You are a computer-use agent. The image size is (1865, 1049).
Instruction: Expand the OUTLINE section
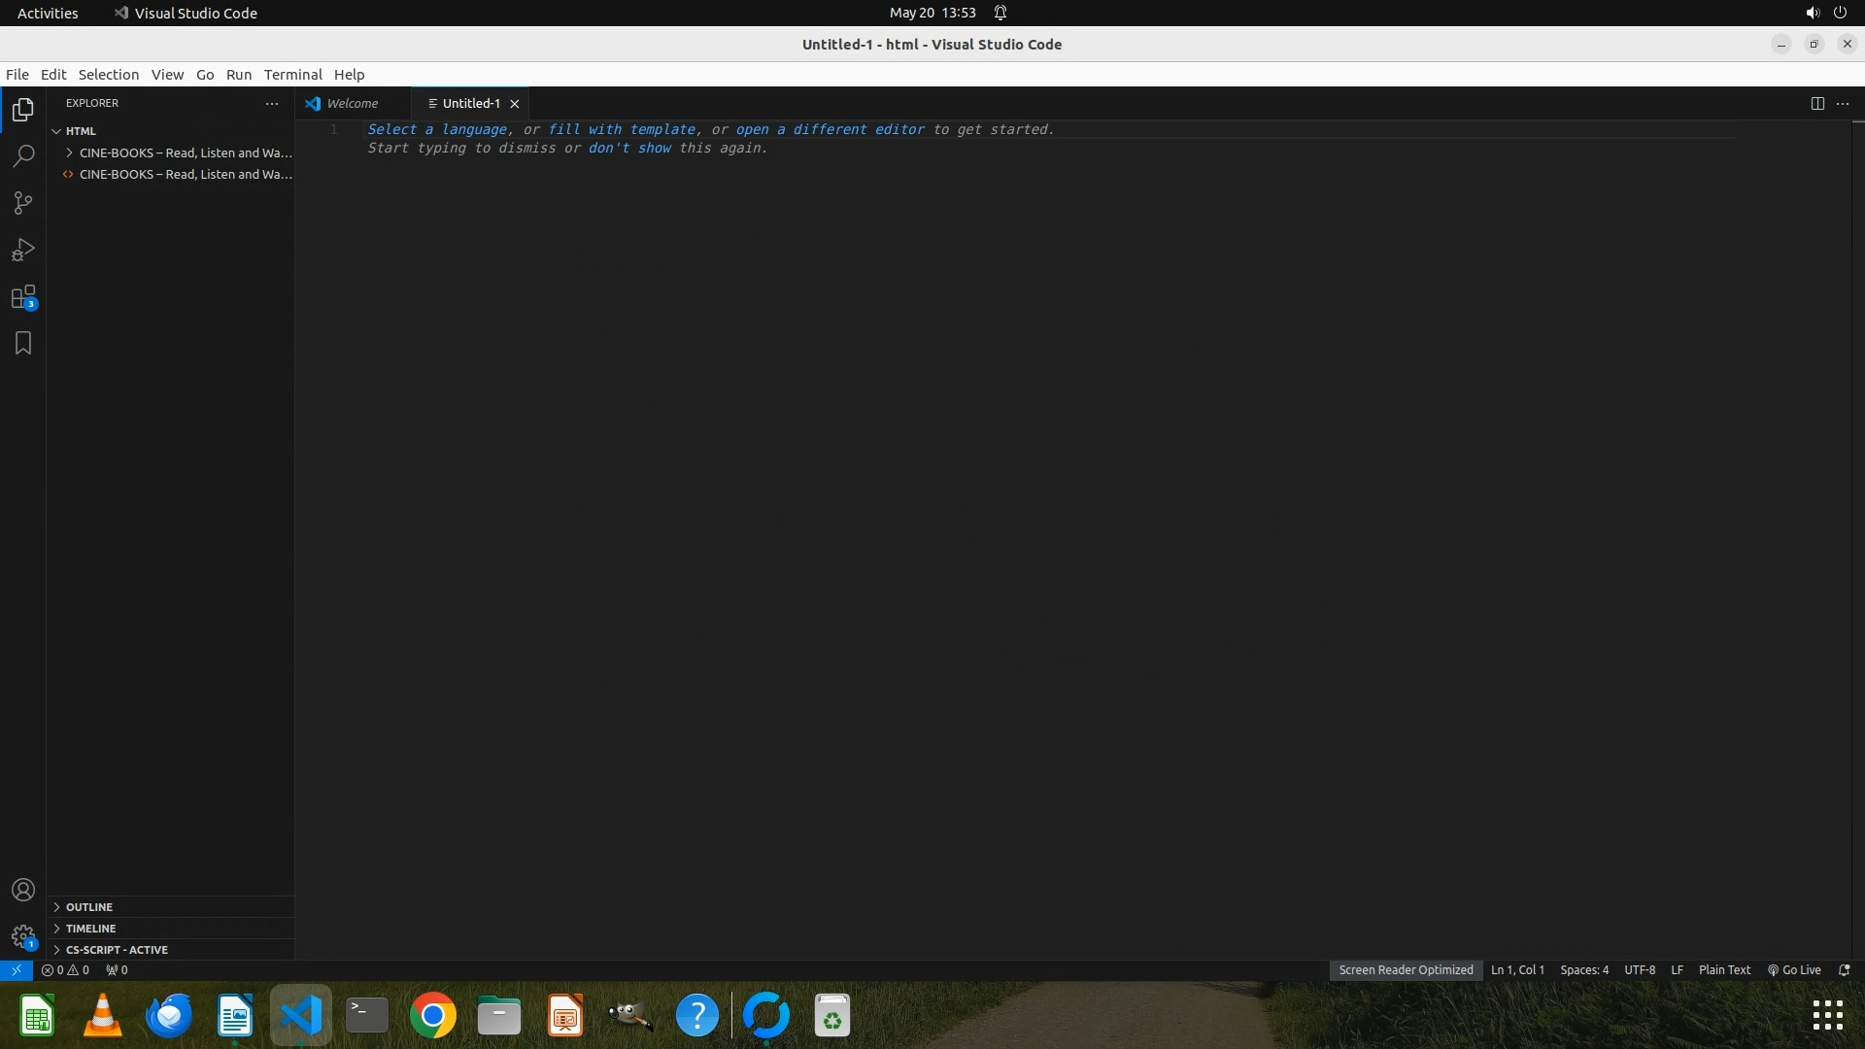coord(89,907)
